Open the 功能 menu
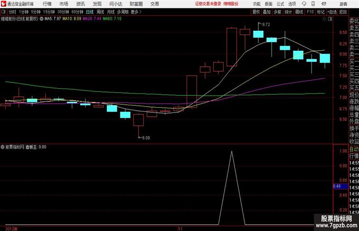This screenshot has width=359, height=231. tap(256, 4)
